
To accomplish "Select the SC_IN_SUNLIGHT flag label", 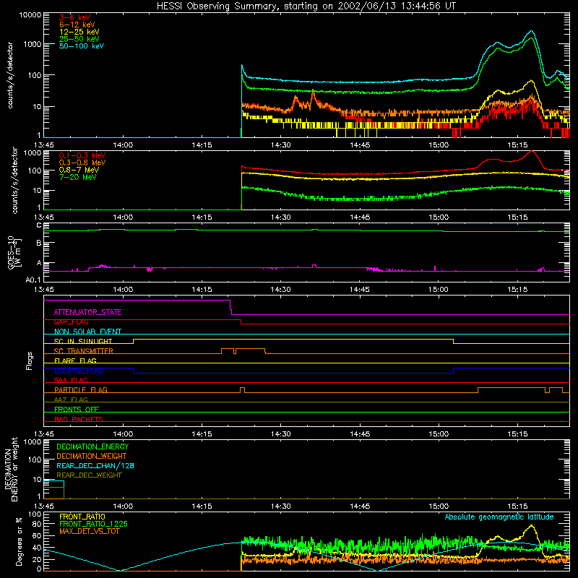I will pos(83,341).
